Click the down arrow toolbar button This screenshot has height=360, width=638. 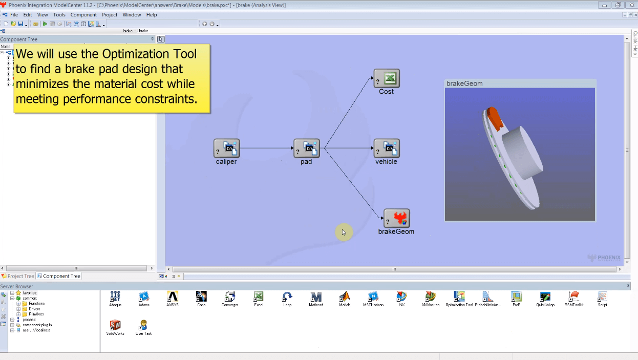(212, 24)
